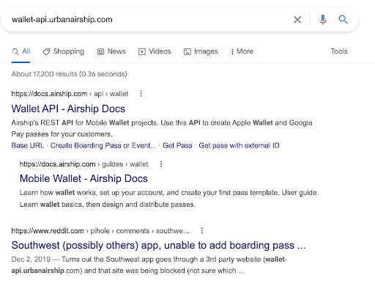
Task: Open options for the Wallet API result (three dots)
Action: coord(141,94)
